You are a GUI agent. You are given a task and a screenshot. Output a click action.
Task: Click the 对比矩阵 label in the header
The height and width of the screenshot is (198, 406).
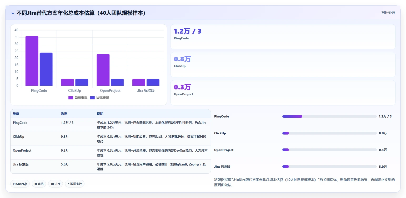388,13
